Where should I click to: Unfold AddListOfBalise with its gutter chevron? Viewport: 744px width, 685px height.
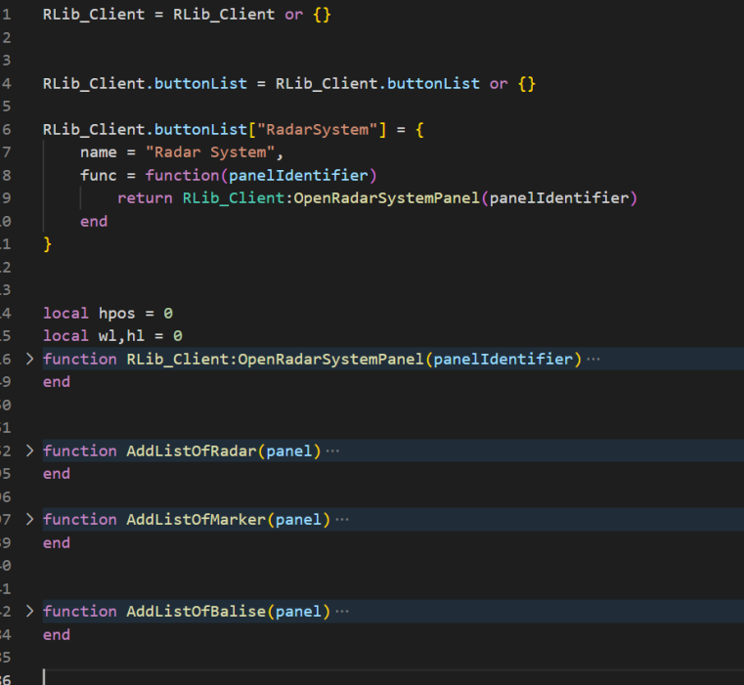[29, 611]
